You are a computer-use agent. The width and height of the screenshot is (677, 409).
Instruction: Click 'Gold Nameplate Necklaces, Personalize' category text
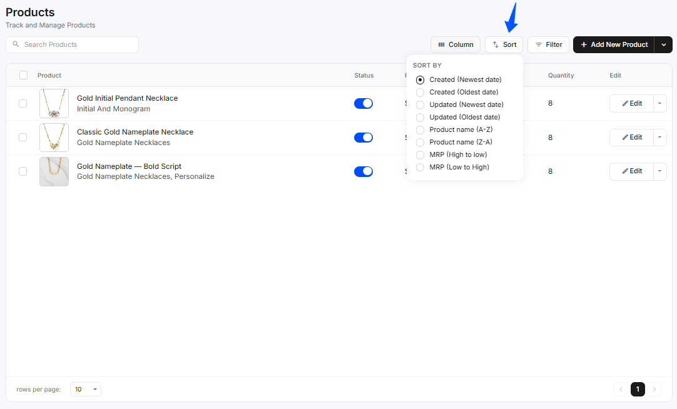[146, 176]
